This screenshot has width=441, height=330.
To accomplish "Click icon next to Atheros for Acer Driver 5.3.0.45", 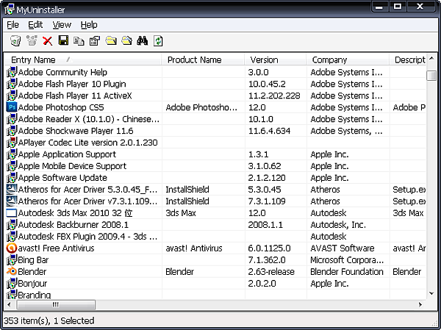I will pyautogui.click(x=12, y=190).
